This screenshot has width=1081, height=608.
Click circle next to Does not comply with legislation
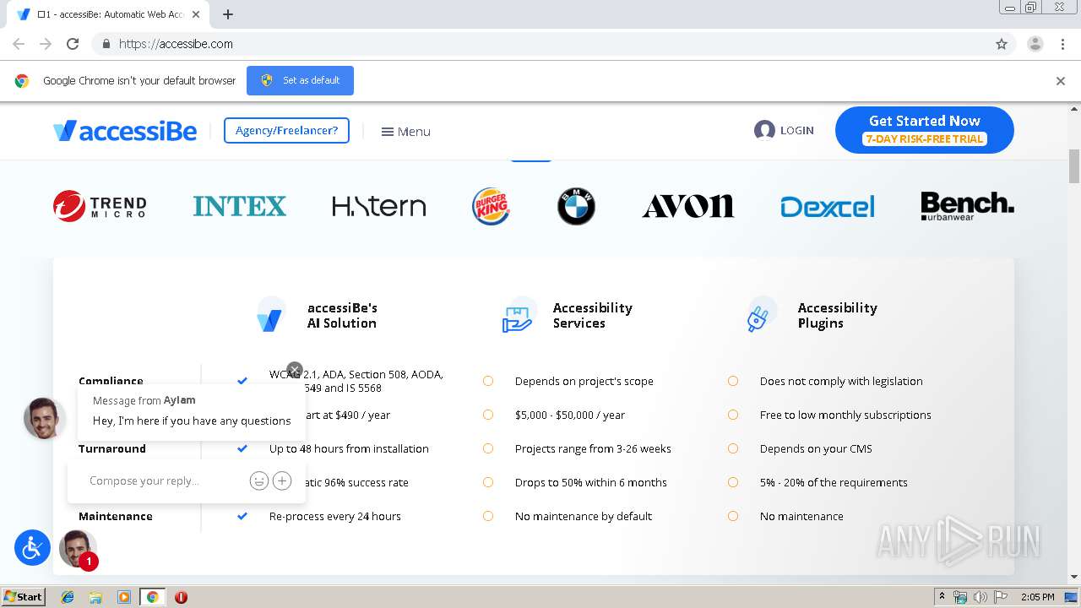(733, 381)
